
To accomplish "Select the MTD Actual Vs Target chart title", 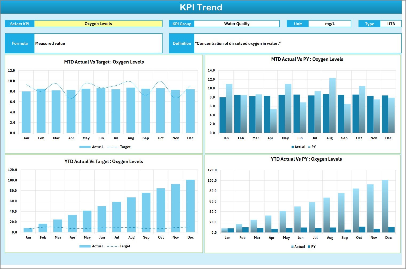I will tap(104, 62).
